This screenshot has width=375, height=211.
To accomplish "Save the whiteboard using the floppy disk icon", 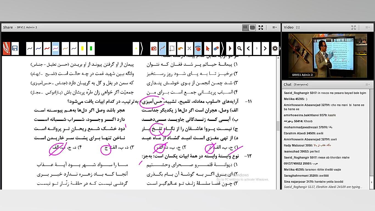I will coord(15,48).
